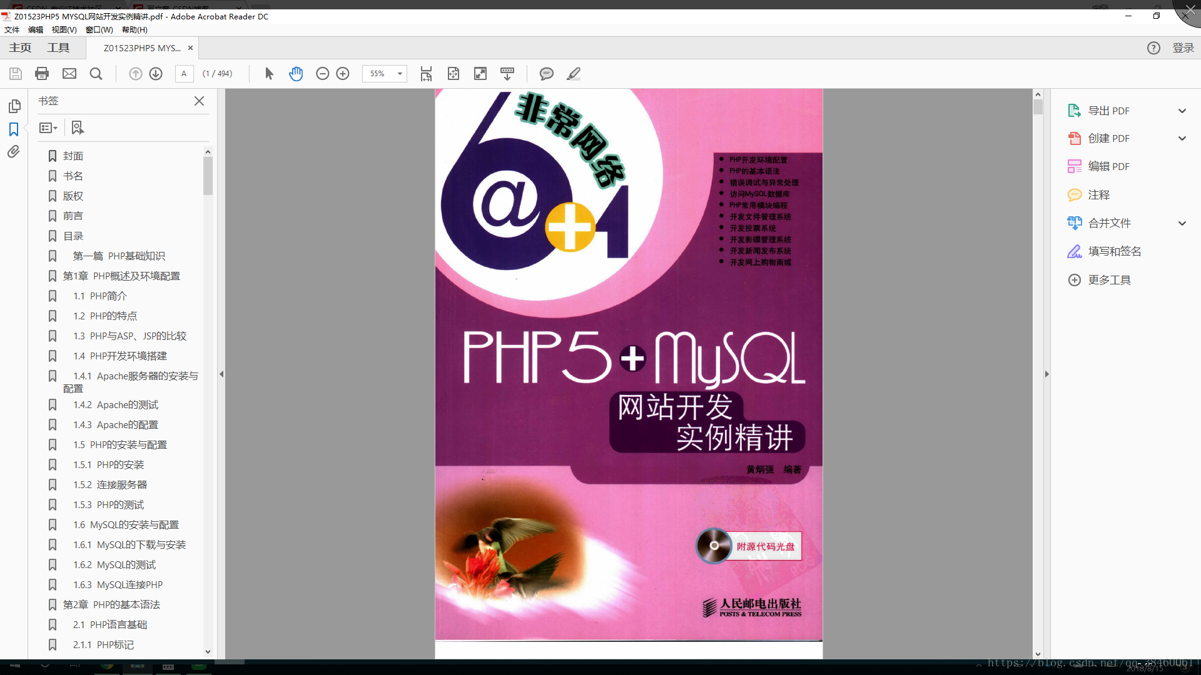
Task: Go to next page arrow icon
Action: pyautogui.click(x=156, y=74)
